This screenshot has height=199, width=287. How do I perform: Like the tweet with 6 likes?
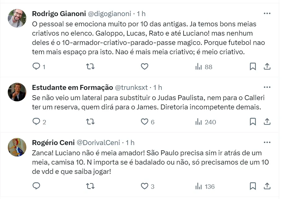pos(144,122)
